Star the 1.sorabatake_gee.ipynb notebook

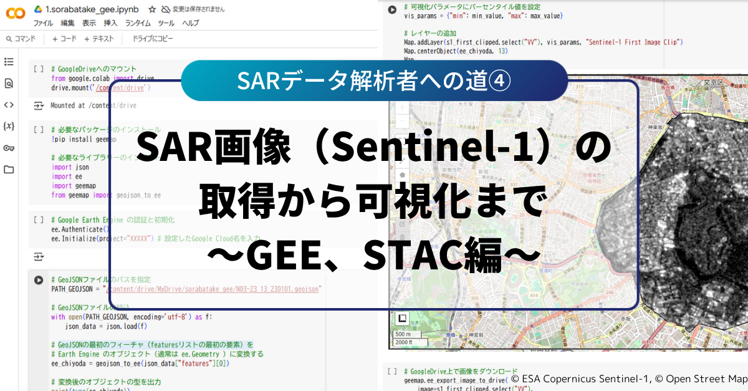pos(152,9)
